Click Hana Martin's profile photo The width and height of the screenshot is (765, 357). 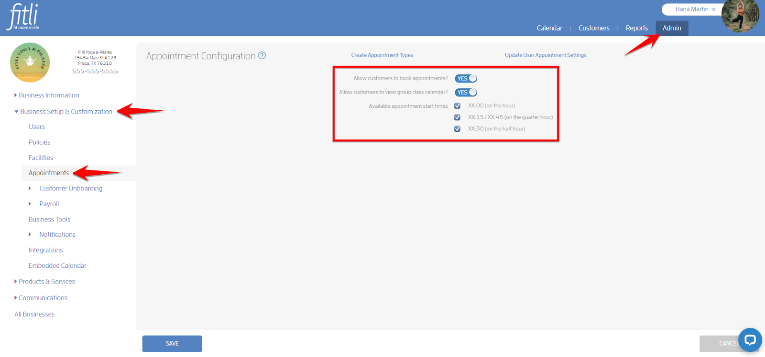740,16
